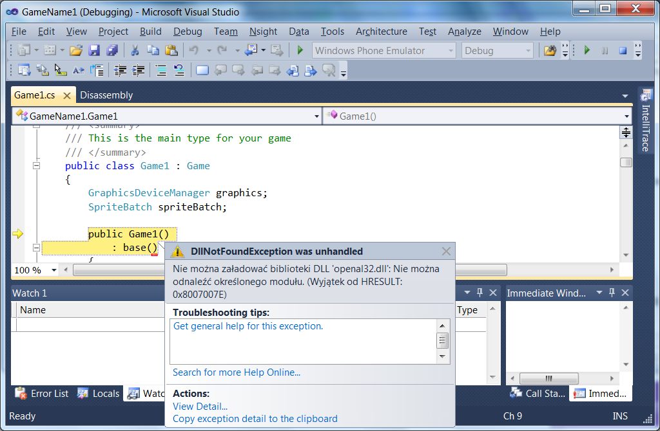Open the Windows Phone Emulator dropdown
Viewport: 660px width, 431px height.
pyautogui.click(x=451, y=51)
